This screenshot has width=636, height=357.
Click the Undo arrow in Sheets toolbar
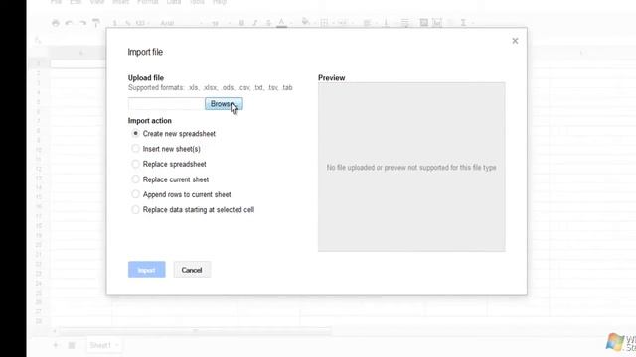[x=69, y=23]
